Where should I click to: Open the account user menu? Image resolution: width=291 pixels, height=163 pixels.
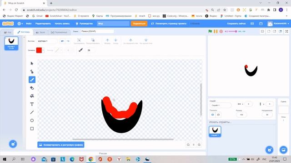pos(278,24)
